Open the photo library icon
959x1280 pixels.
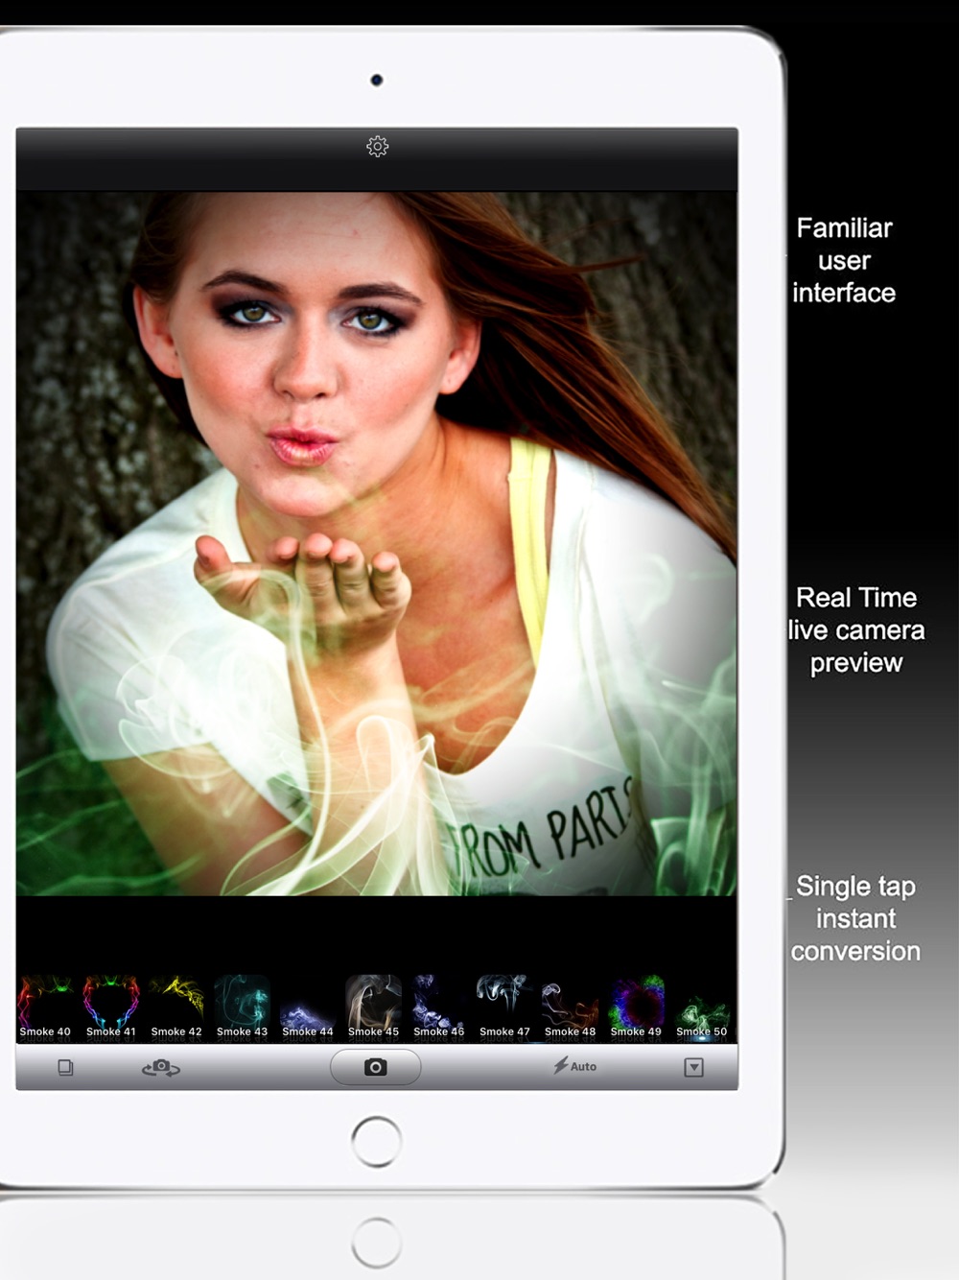65,1067
